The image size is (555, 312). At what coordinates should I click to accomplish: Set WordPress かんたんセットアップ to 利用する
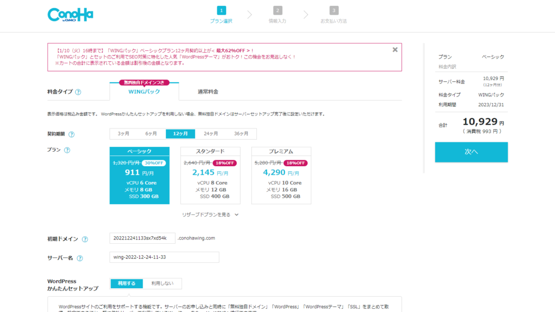click(127, 283)
